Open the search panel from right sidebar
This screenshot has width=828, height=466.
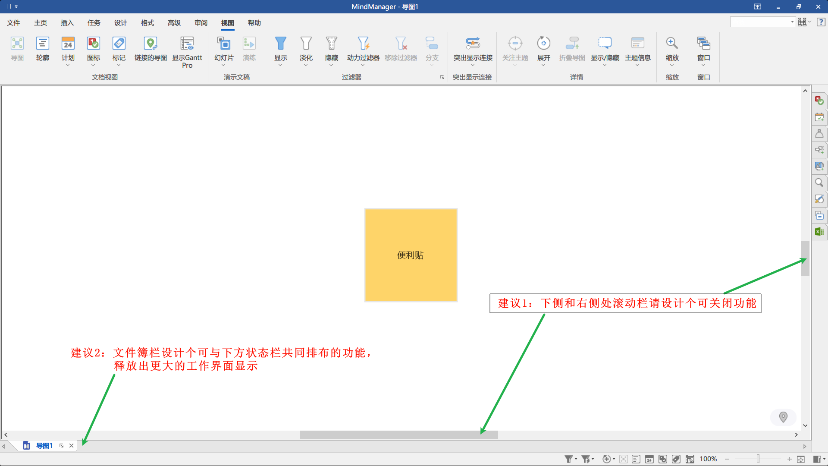coord(819,183)
